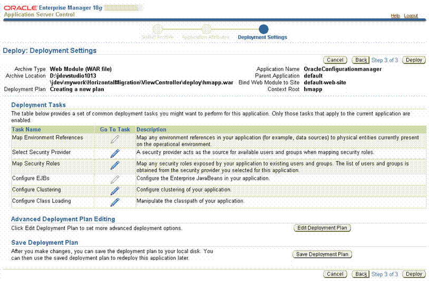Click the Creating a new plan value
The height and width of the screenshot is (281, 429).
tap(77, 89)
